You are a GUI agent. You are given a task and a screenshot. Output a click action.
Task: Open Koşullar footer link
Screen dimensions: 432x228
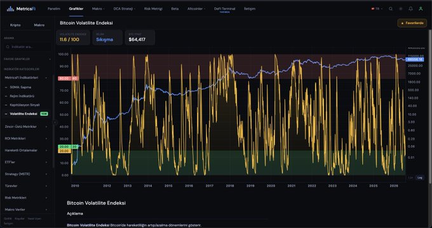click(x=20, y=218)
